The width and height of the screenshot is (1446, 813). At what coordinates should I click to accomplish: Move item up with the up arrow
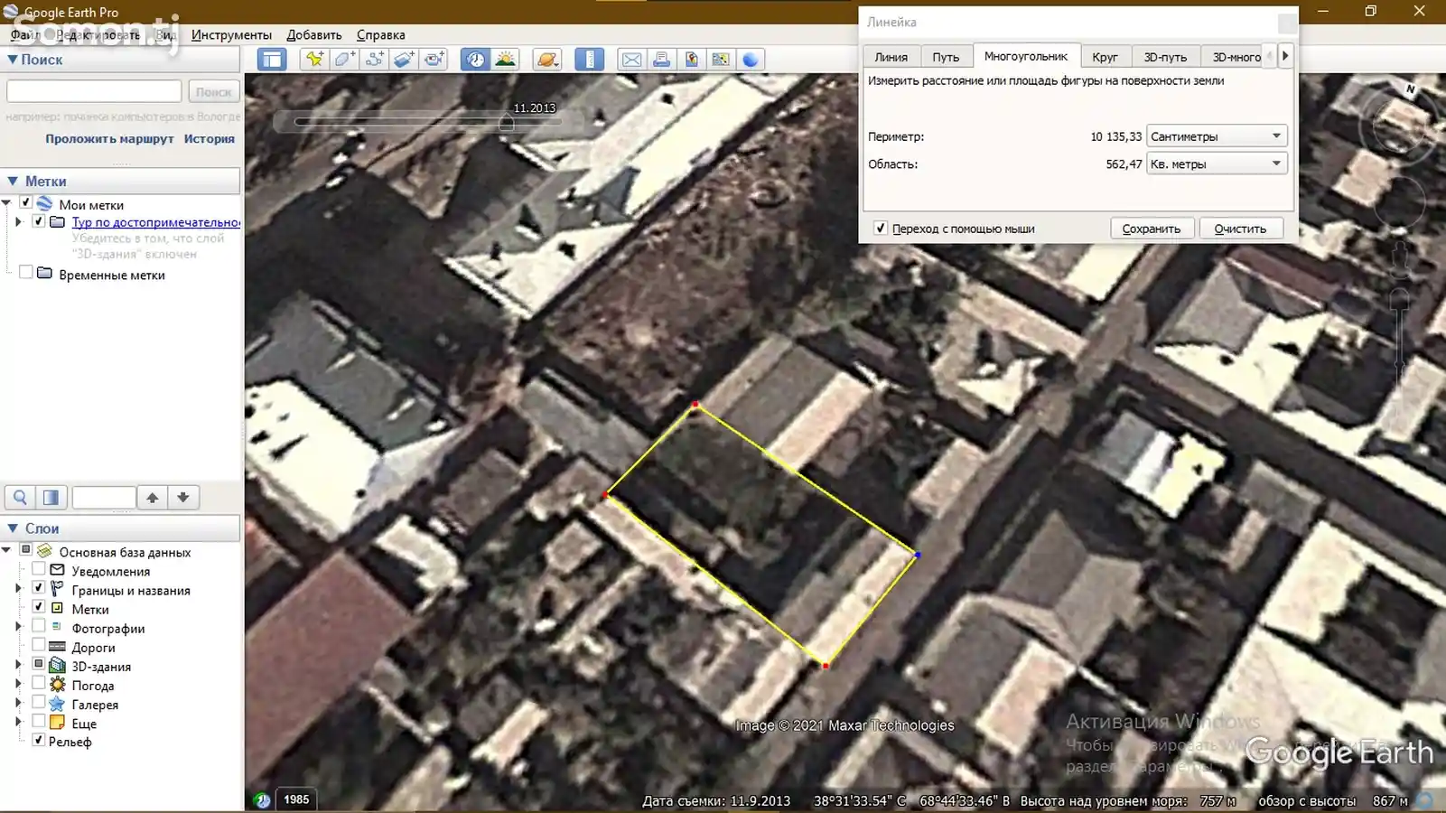pyautogui.click(x=153, y=497)
